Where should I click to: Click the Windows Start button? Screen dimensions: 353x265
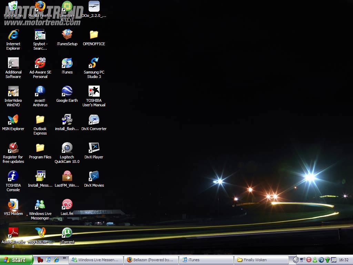pyautogui.click(x=17, y=260)
